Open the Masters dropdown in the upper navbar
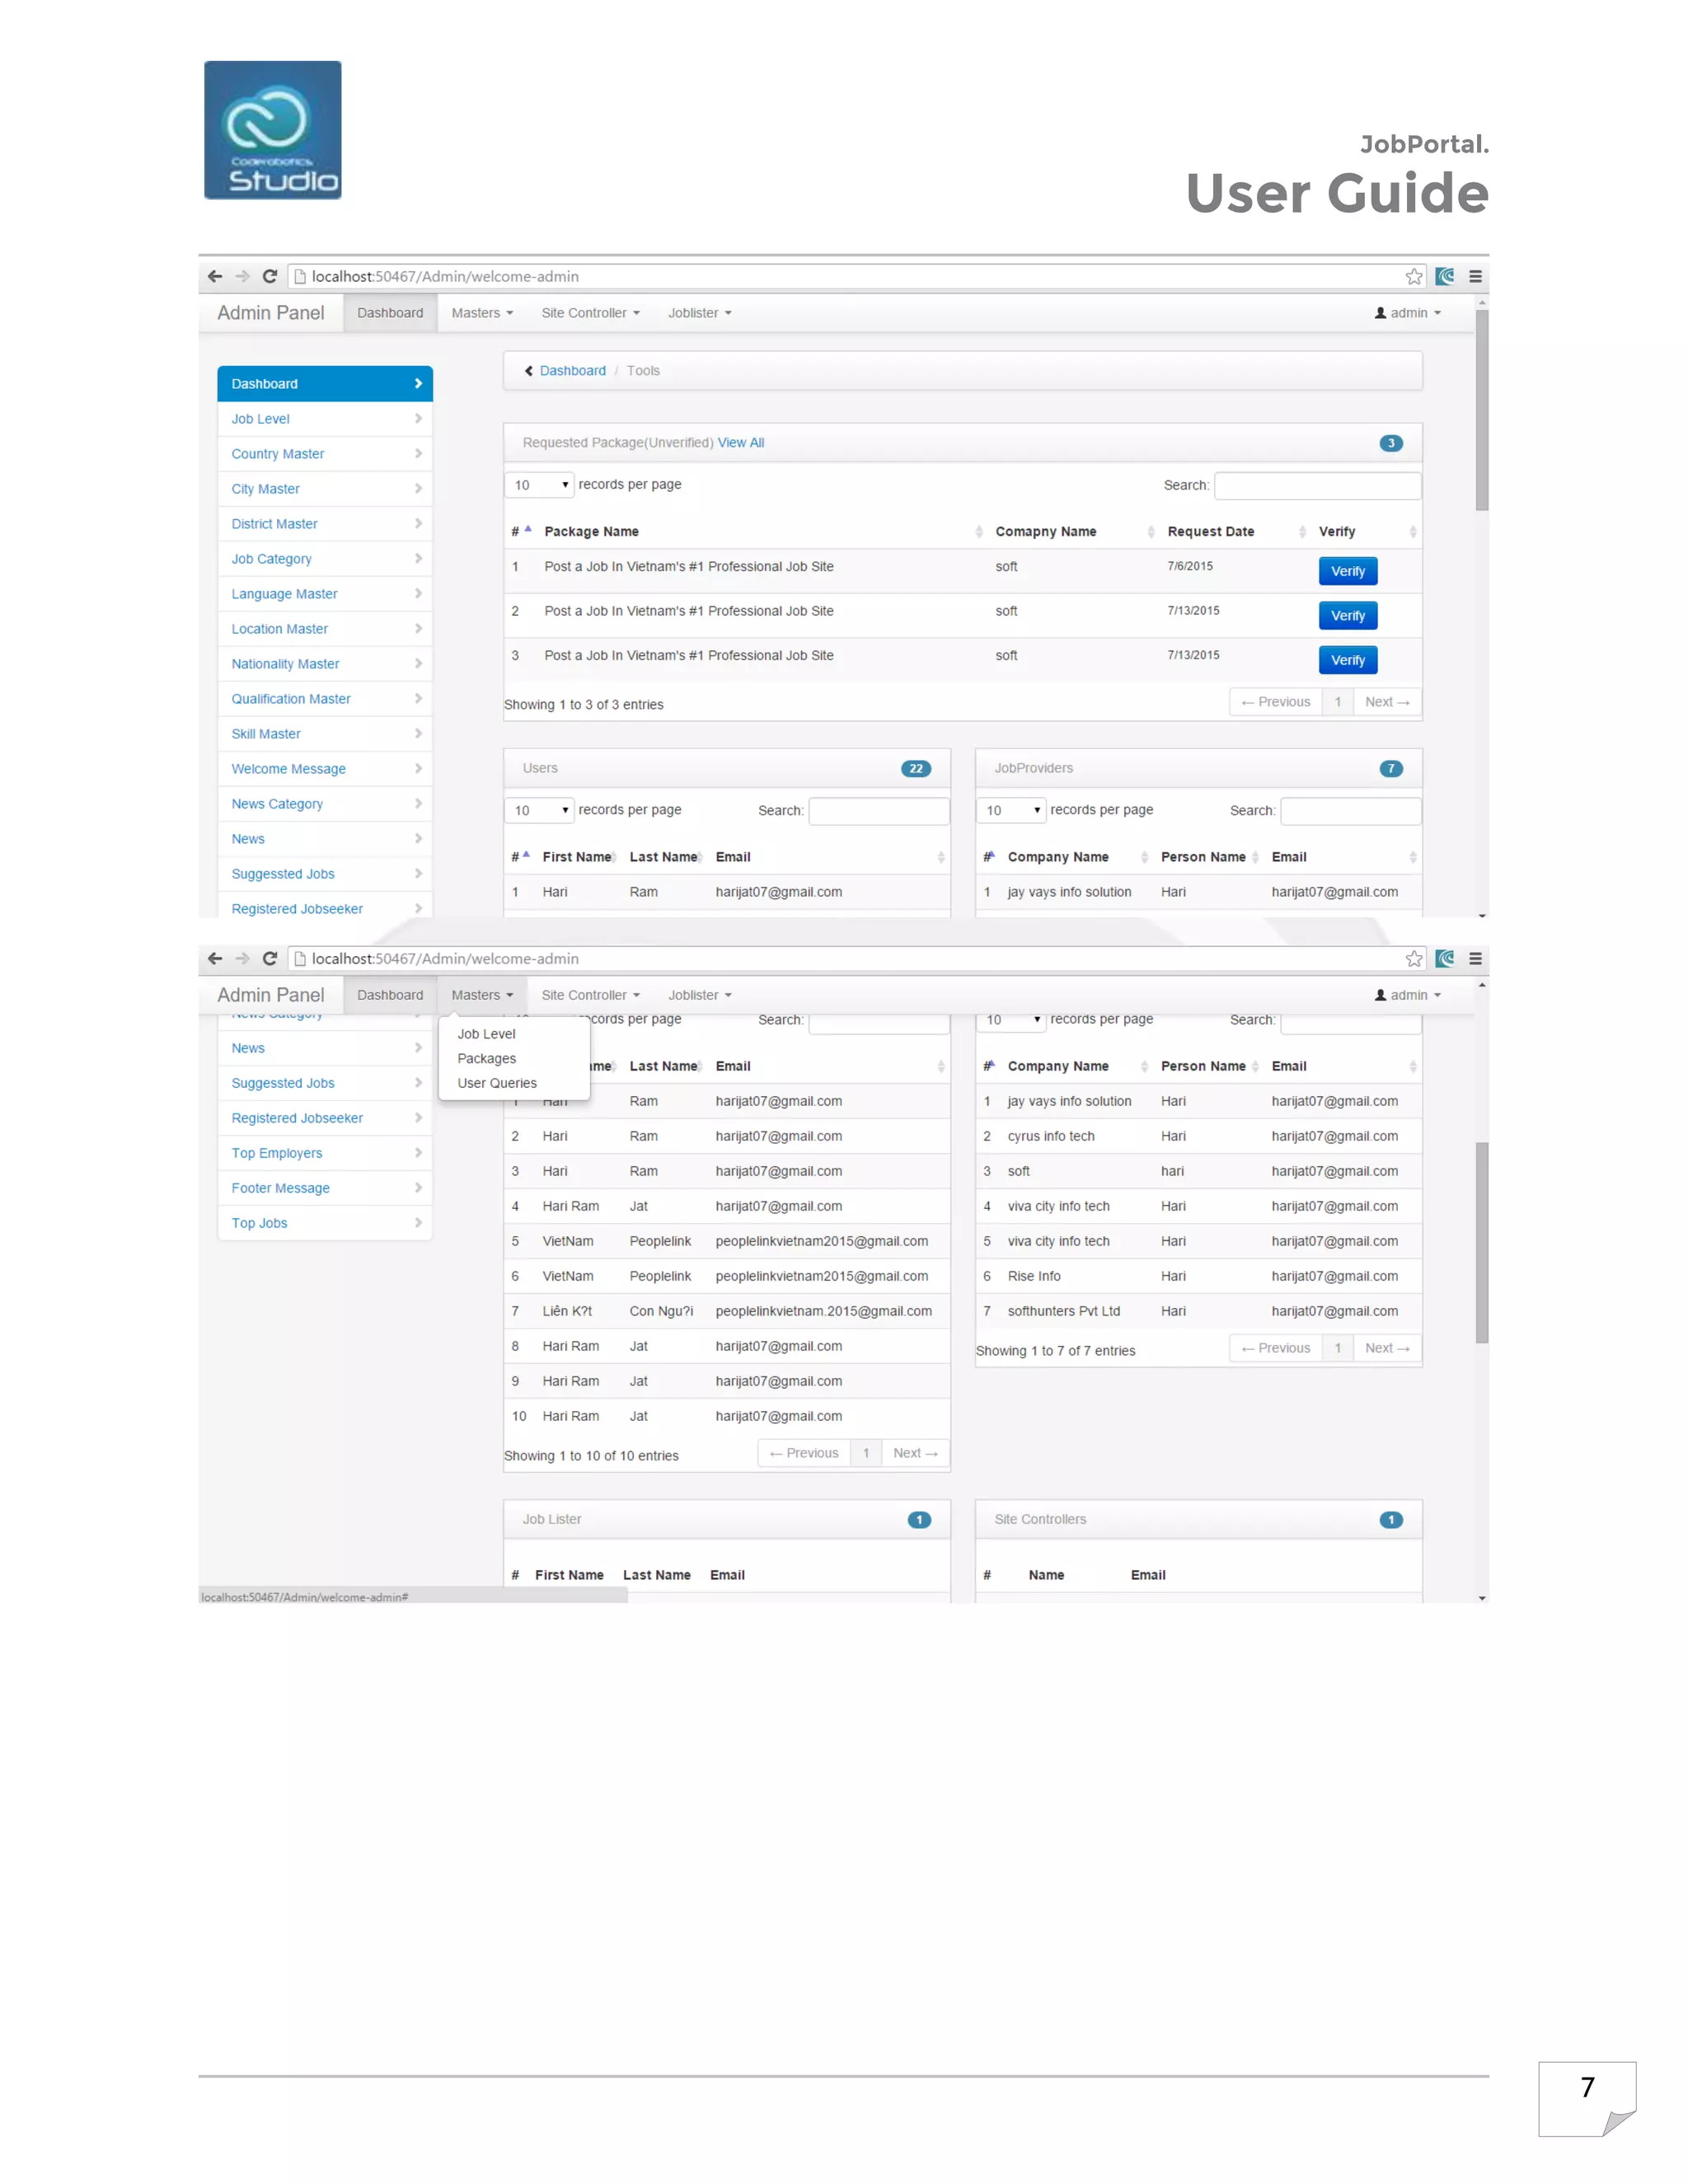This screenshot has height=2184, width=1688. point(482,313)
